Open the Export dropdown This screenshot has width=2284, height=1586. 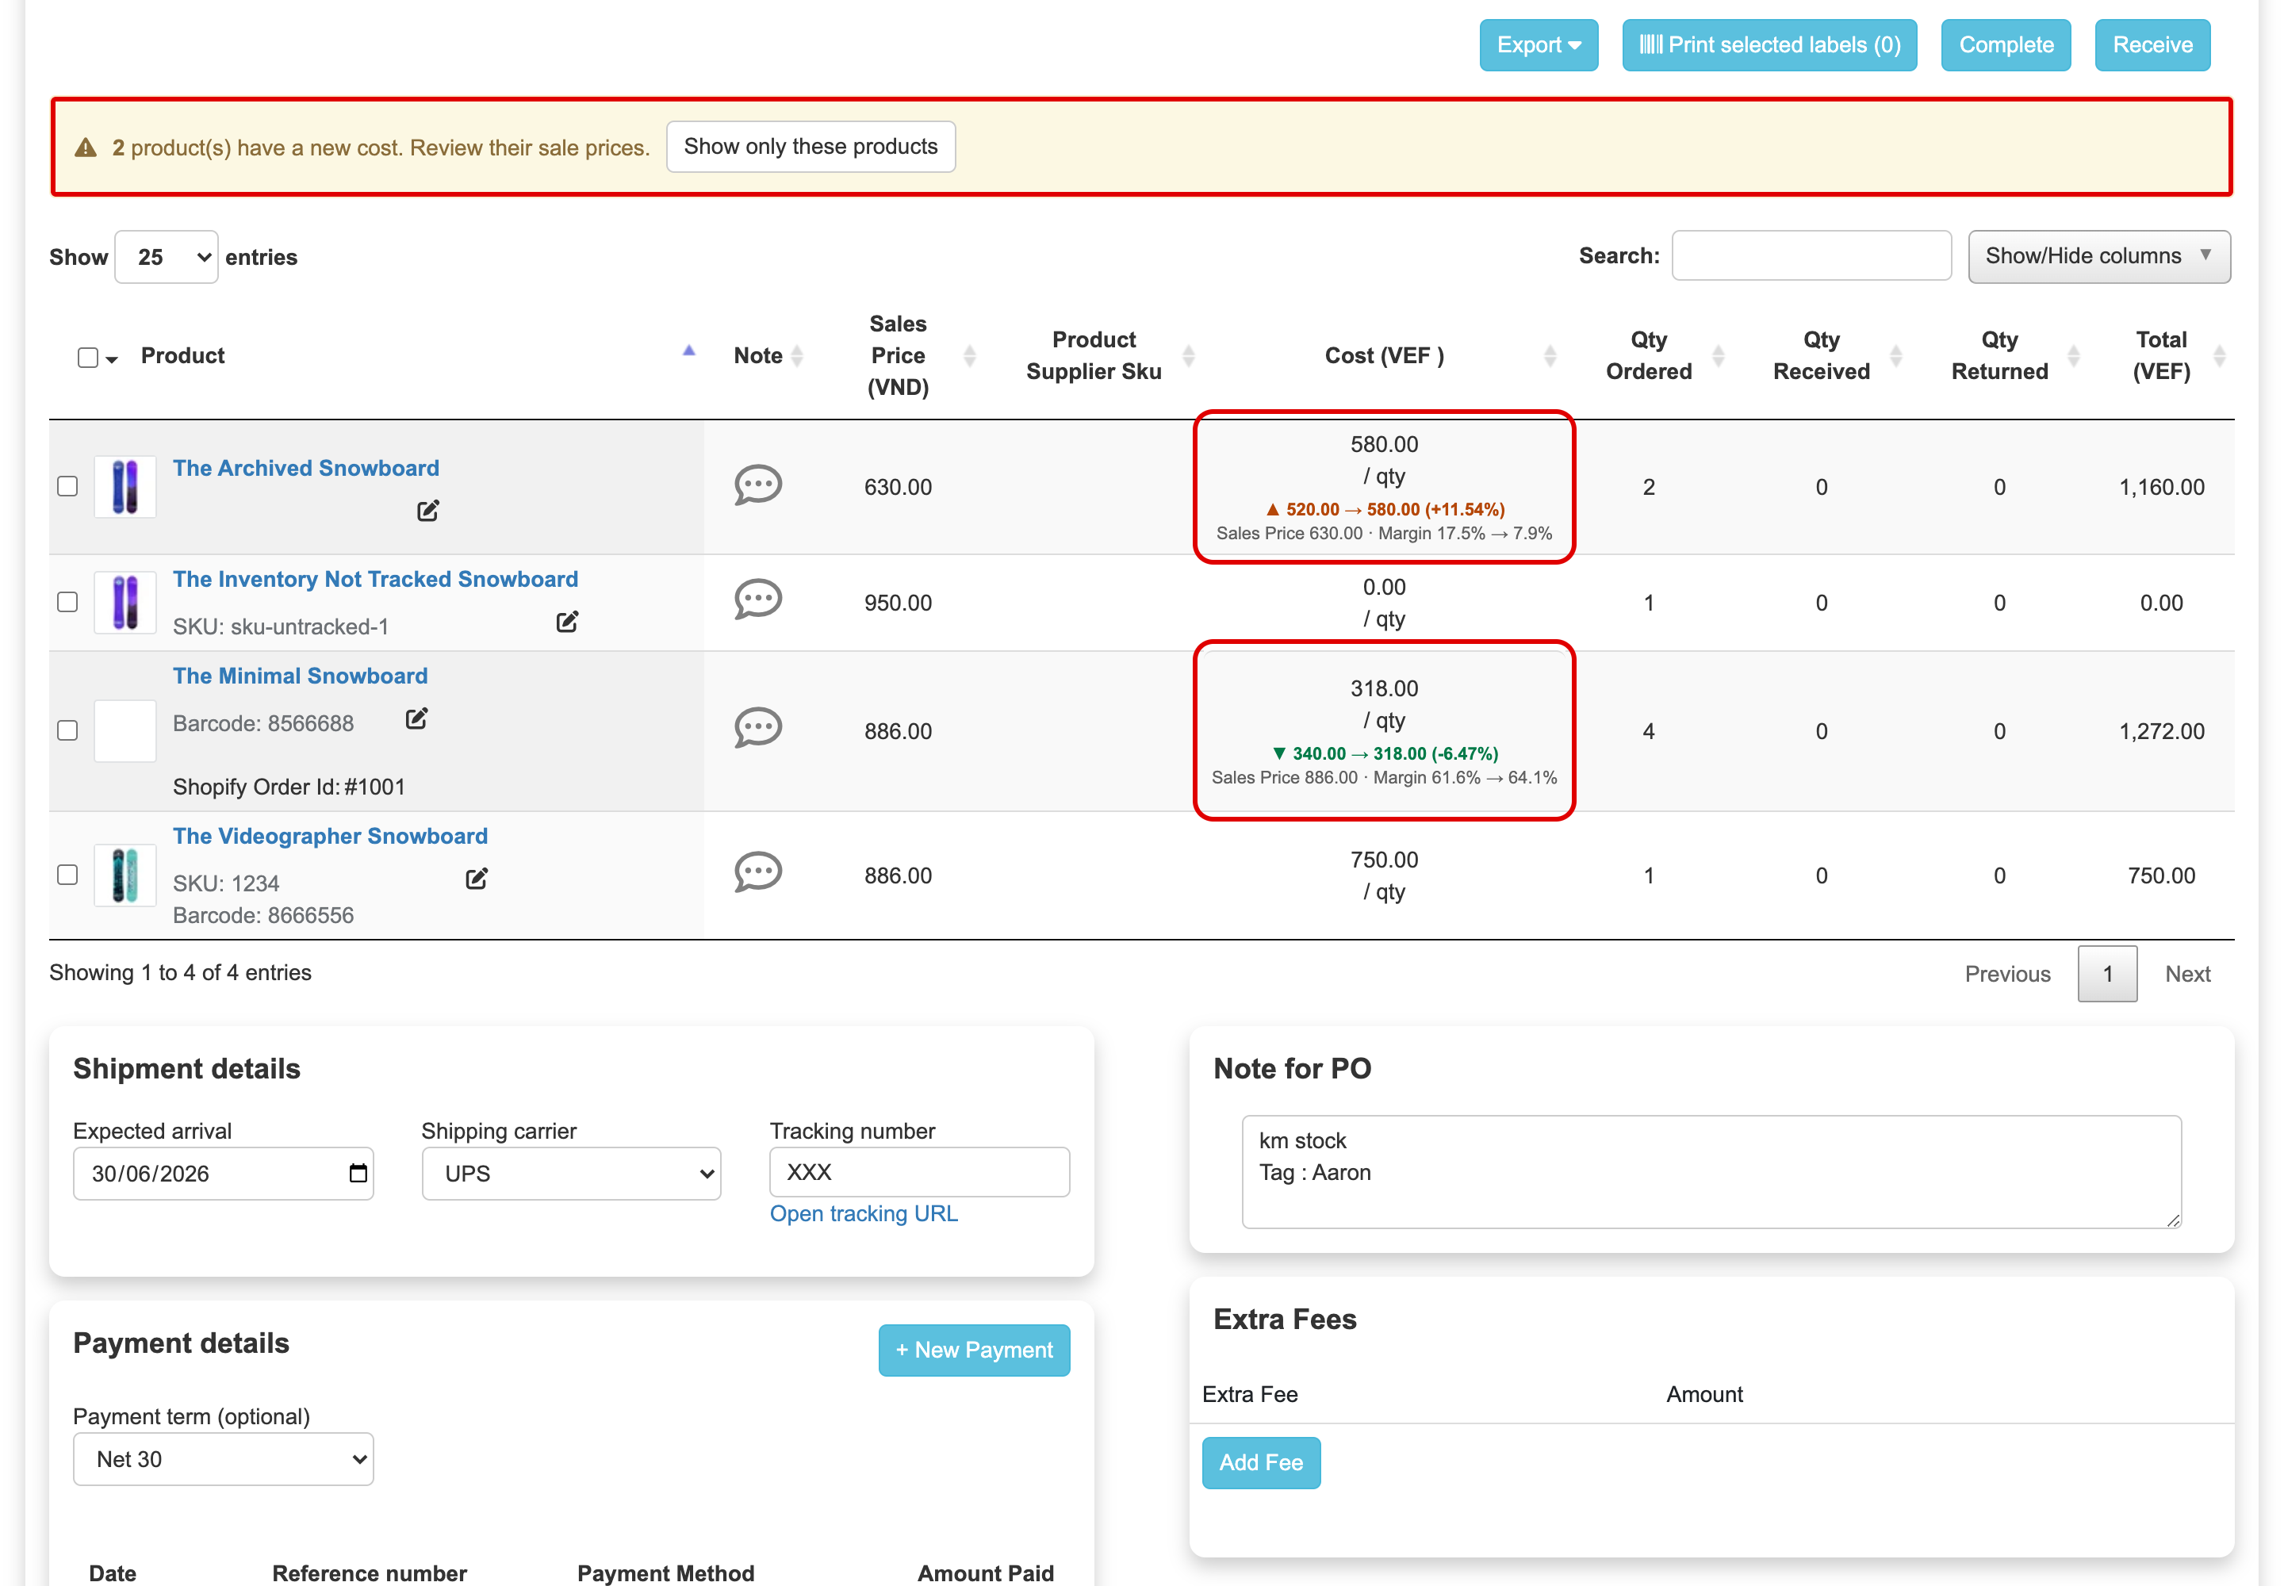1538,44
